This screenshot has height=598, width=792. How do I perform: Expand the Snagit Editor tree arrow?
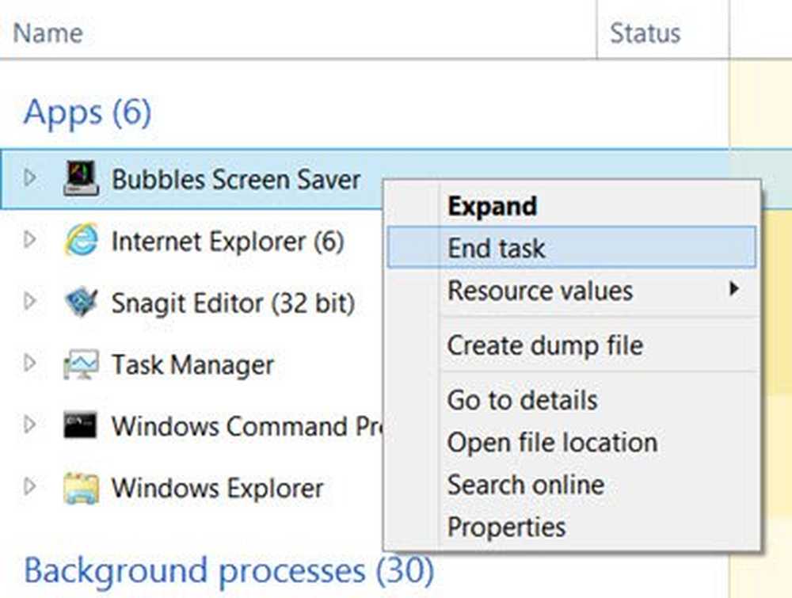30,301
